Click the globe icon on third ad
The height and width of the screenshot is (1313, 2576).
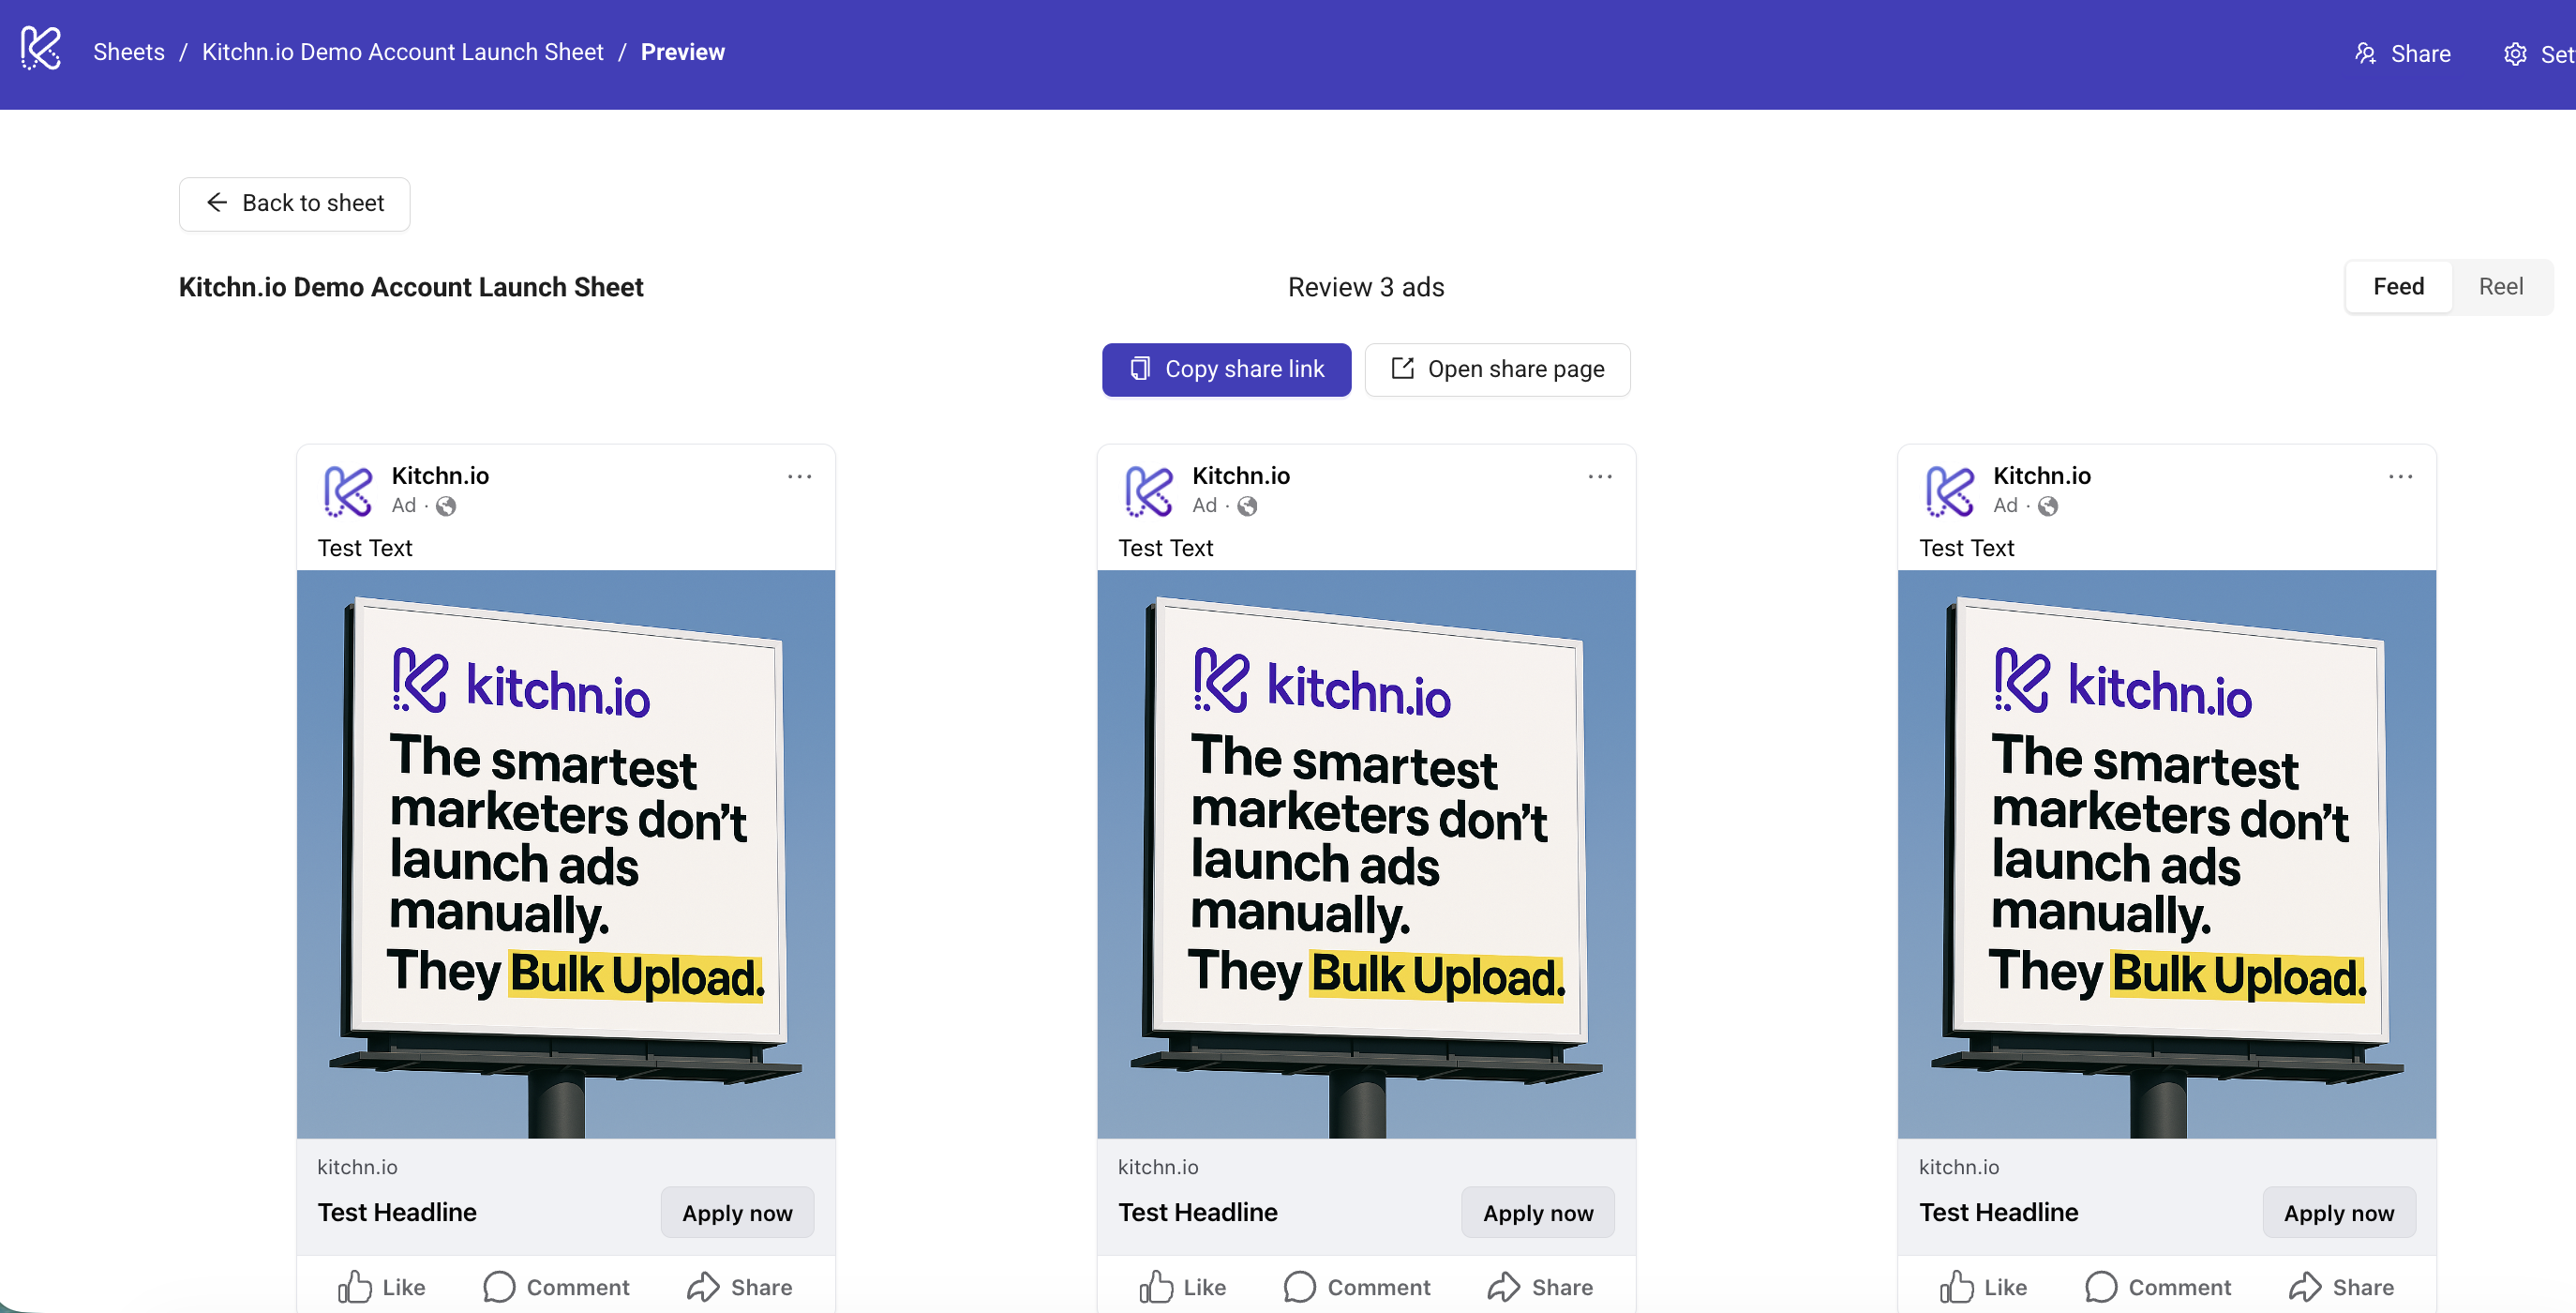pos(2048,506)
